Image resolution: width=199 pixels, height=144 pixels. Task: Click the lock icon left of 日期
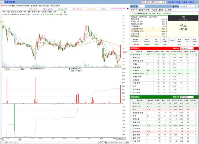coord(173,6)
